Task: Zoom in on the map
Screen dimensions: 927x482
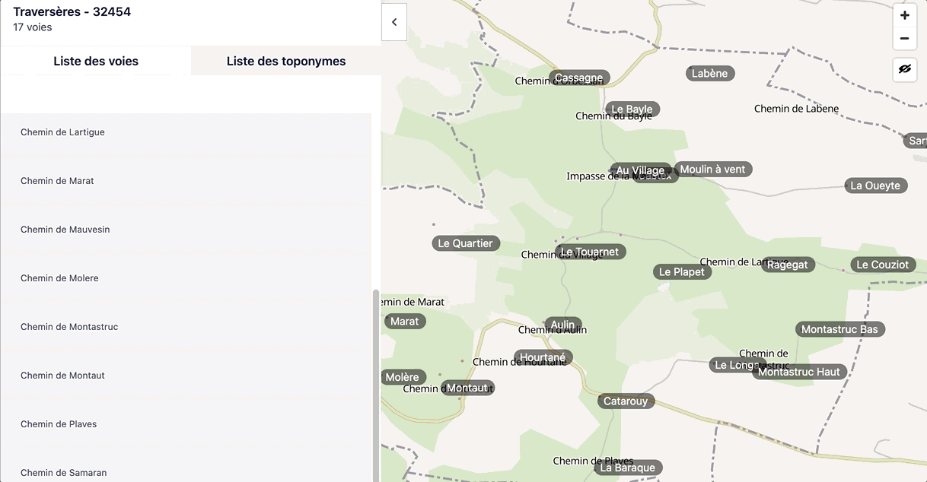Action: (904, 15)
